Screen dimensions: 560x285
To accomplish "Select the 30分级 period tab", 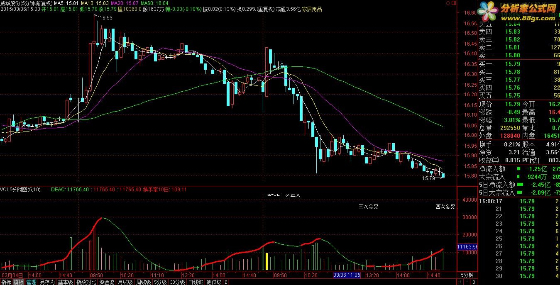I will pos(177,282).
